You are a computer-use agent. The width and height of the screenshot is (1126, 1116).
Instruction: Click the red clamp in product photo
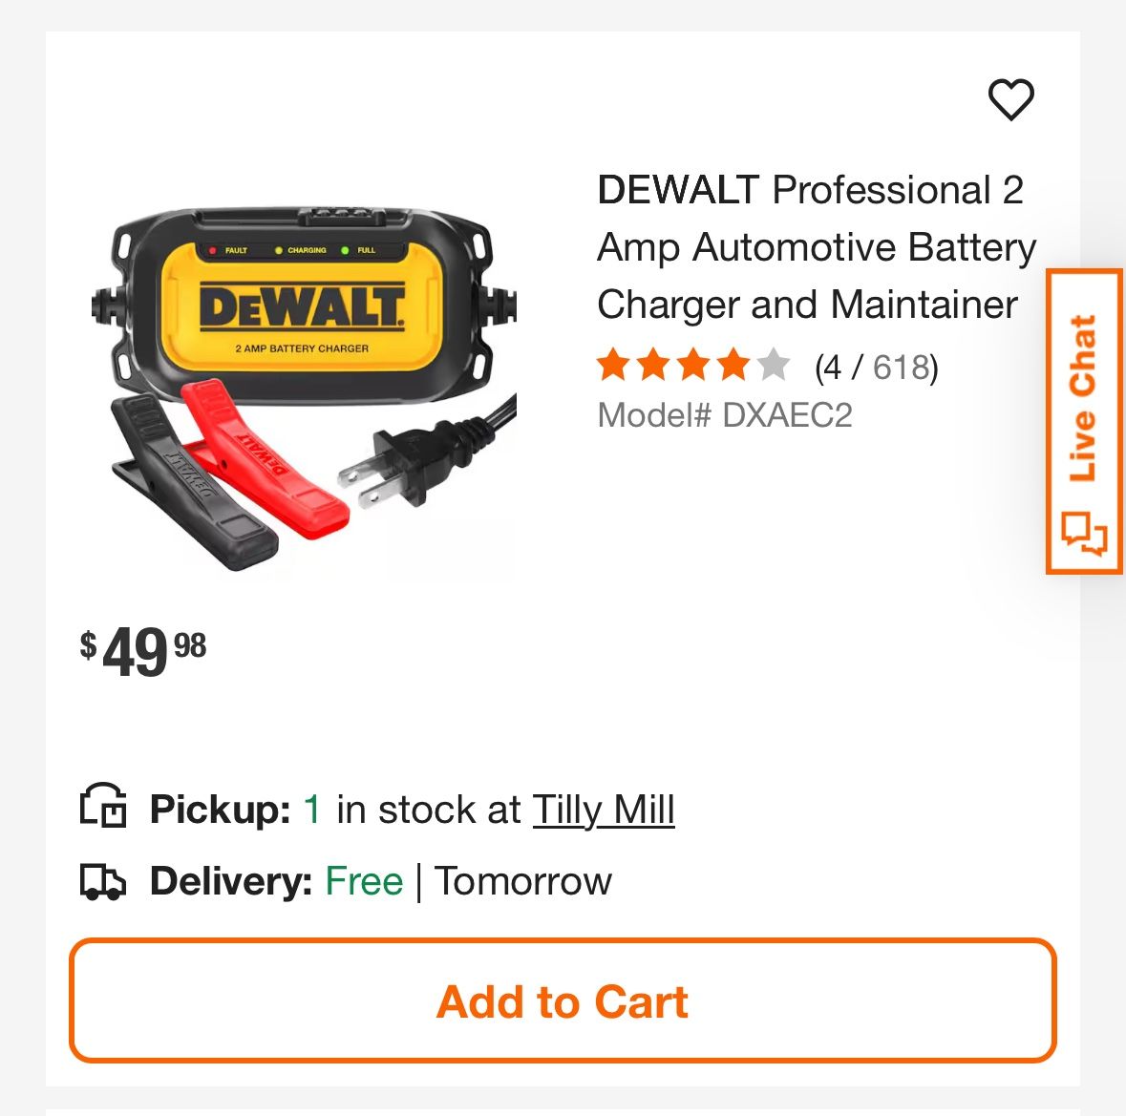264,460
